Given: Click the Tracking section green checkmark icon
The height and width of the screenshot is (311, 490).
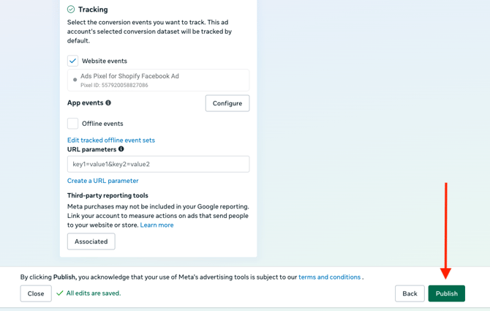Looking at the screenshot, I should pyautogui.click(x=71, y=10).
